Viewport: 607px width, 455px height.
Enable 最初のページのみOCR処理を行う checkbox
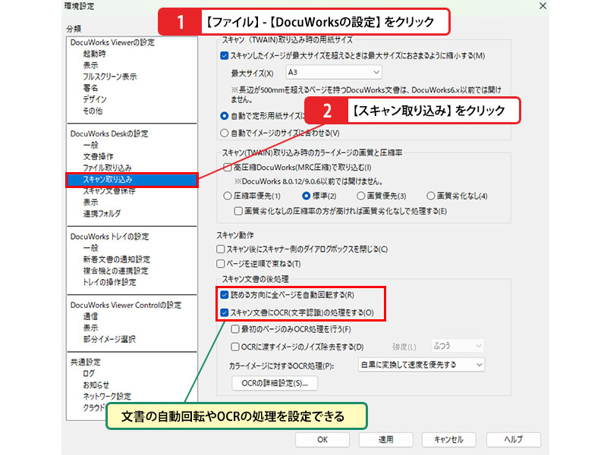235,329
